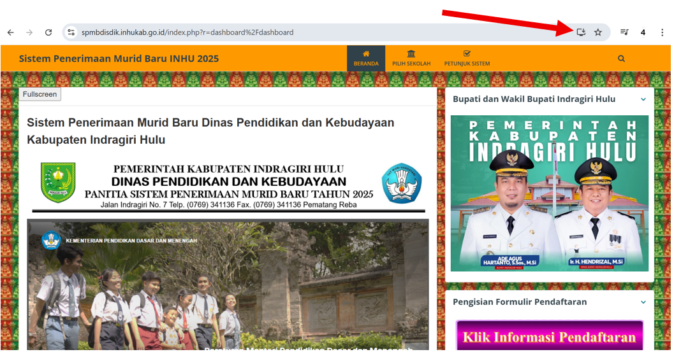This screenshot has width=674, height=352.
Task: Open the Chrome three-dot menu
Action: pos(662,32)
